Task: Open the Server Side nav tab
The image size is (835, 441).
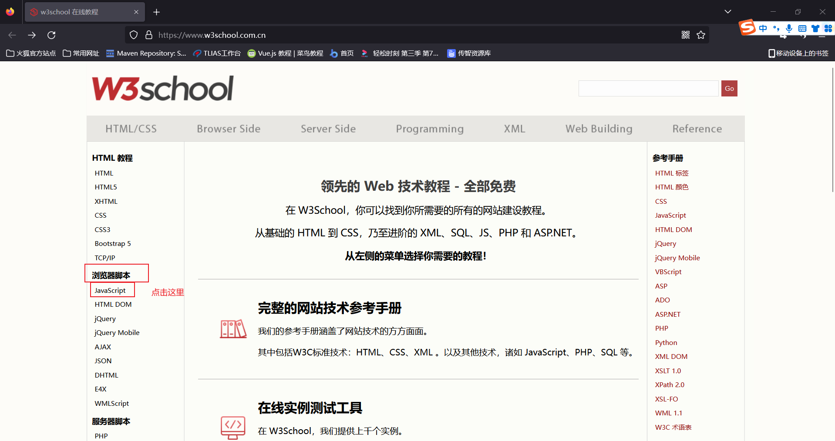Action: [x=328, y=129]
